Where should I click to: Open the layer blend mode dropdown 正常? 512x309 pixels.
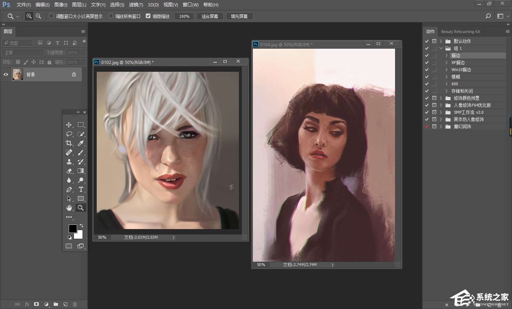point(22,53)
